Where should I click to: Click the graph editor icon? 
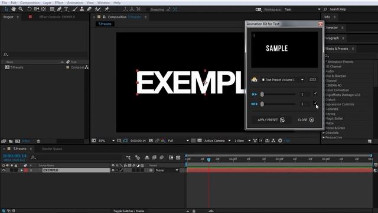(x=178, y=158)
